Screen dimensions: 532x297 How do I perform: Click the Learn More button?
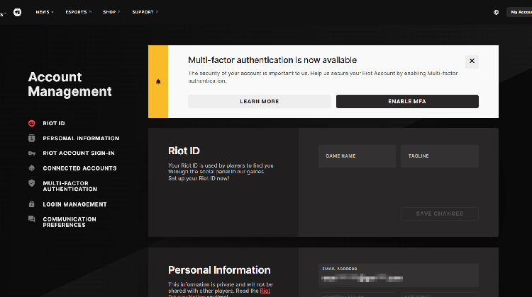pyautogui.click(x=259, y=102)
